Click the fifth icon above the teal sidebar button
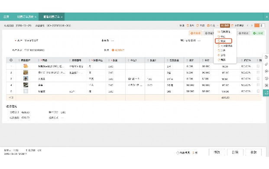This screenshot has height=169, width=269. click(266, 85)
